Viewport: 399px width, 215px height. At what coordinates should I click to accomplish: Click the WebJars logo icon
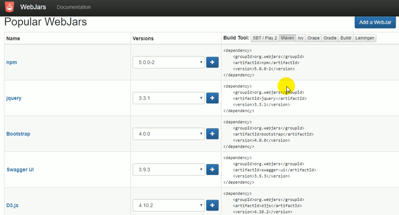tap(10, 7)
